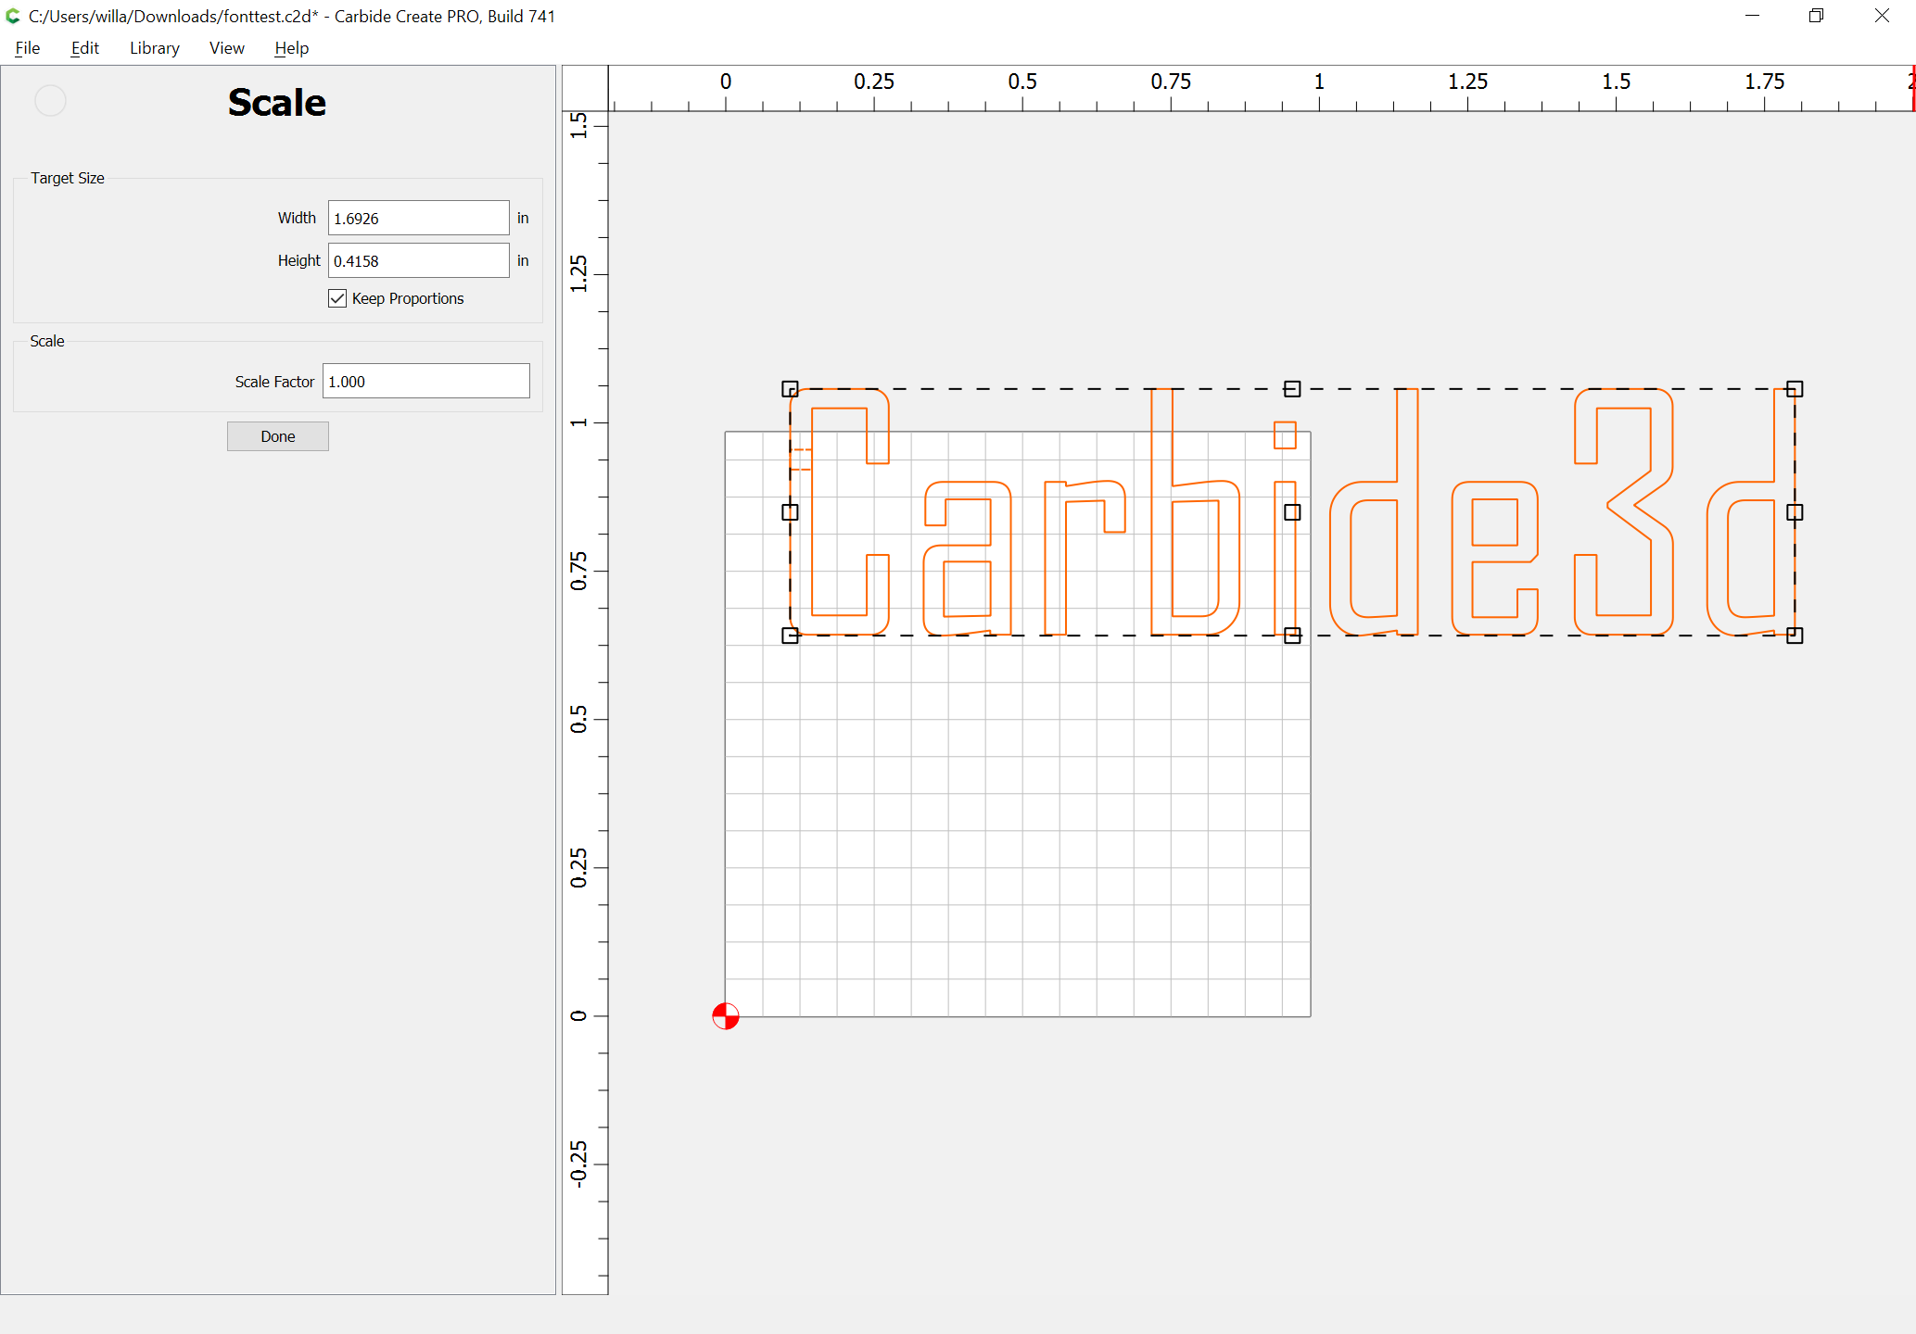Click the bottom-right selection handle
1916x1334 pixels.
tap(1795, 636)
